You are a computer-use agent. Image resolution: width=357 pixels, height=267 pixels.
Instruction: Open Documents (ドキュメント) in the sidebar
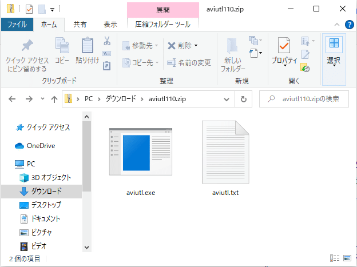click(40, 219)
